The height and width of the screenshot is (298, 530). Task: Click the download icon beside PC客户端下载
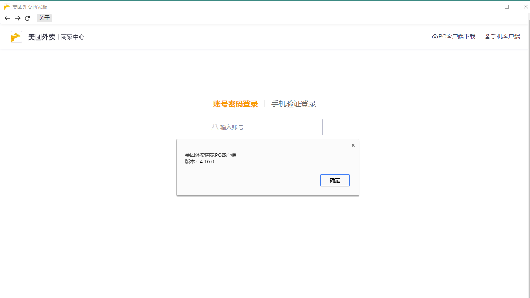coord(434,36)
